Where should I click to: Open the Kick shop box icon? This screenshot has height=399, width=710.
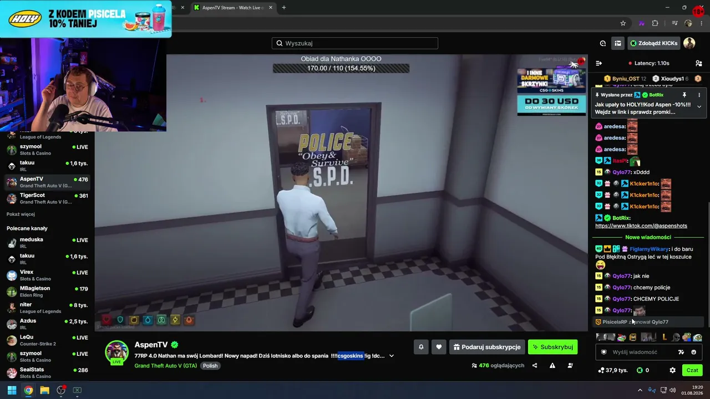pos(617,43)
